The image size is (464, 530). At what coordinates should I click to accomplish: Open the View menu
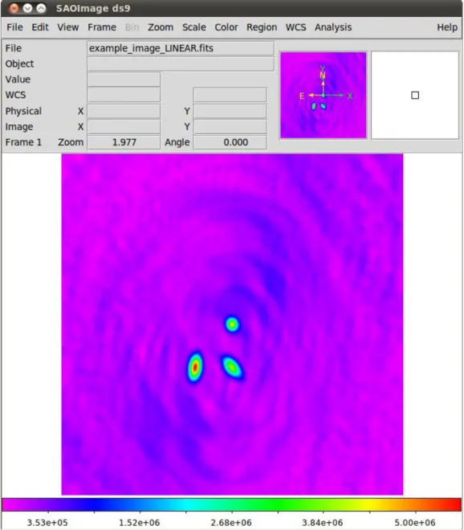point(68,27)
